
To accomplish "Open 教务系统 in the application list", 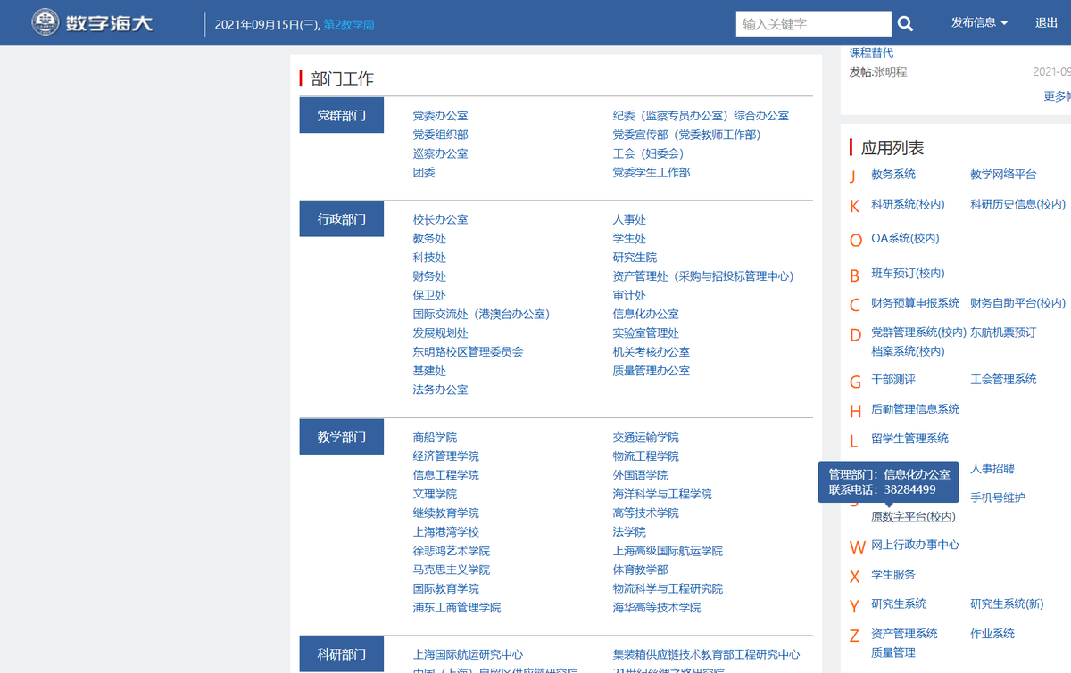I will pos(893,175).
